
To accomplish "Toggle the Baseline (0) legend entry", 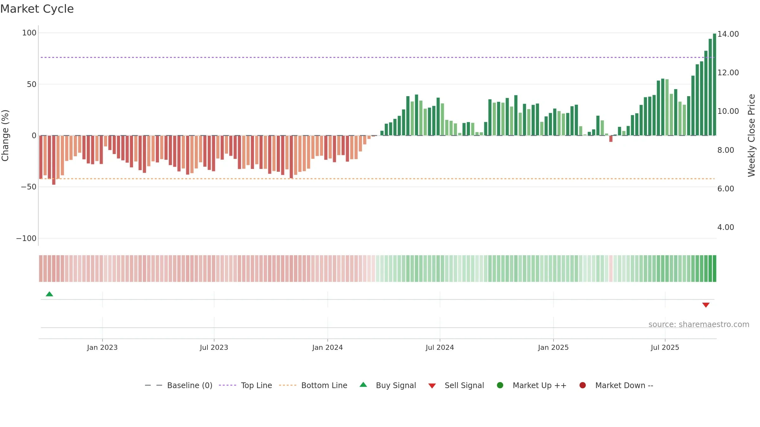I will click(x=179, y=385).
